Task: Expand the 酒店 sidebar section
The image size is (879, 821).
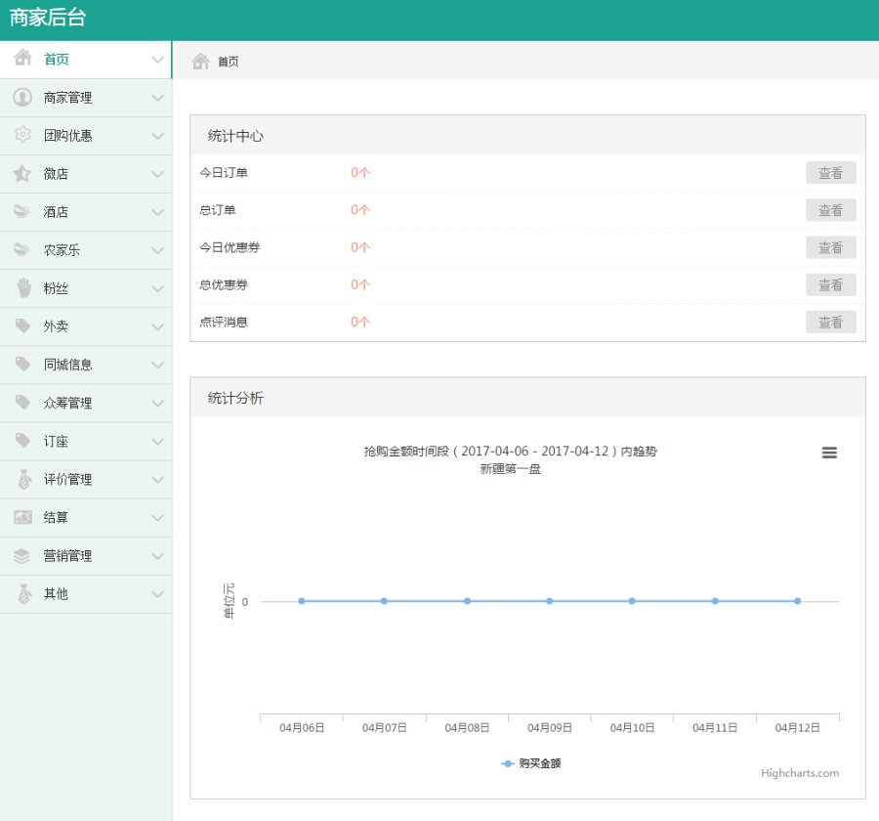Action: (x=159, y=212)
